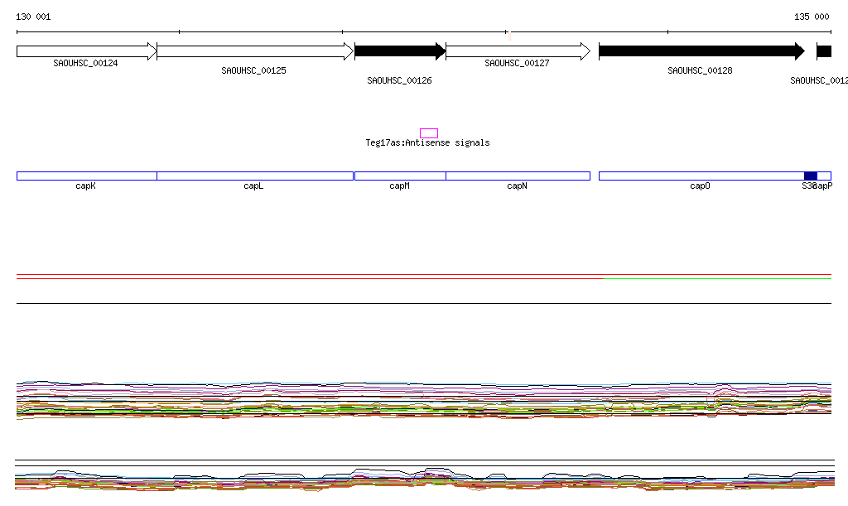This screenshot has height=506, width=848.
Task: Select the white SAOUHSC_00125 gene arrow
Action: click(x=254, y=51)
